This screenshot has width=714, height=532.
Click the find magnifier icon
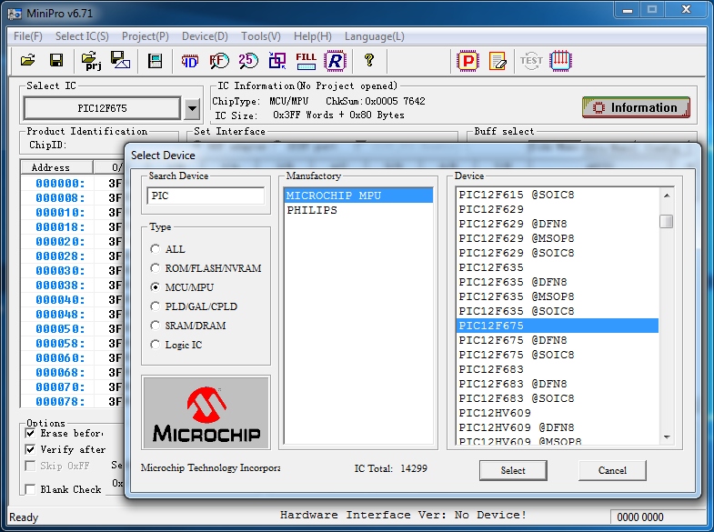(x=219, y=61)
